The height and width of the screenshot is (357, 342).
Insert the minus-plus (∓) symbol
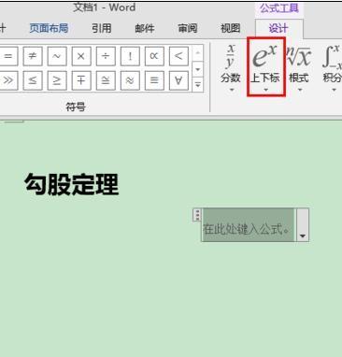click(x=81, y=80)
